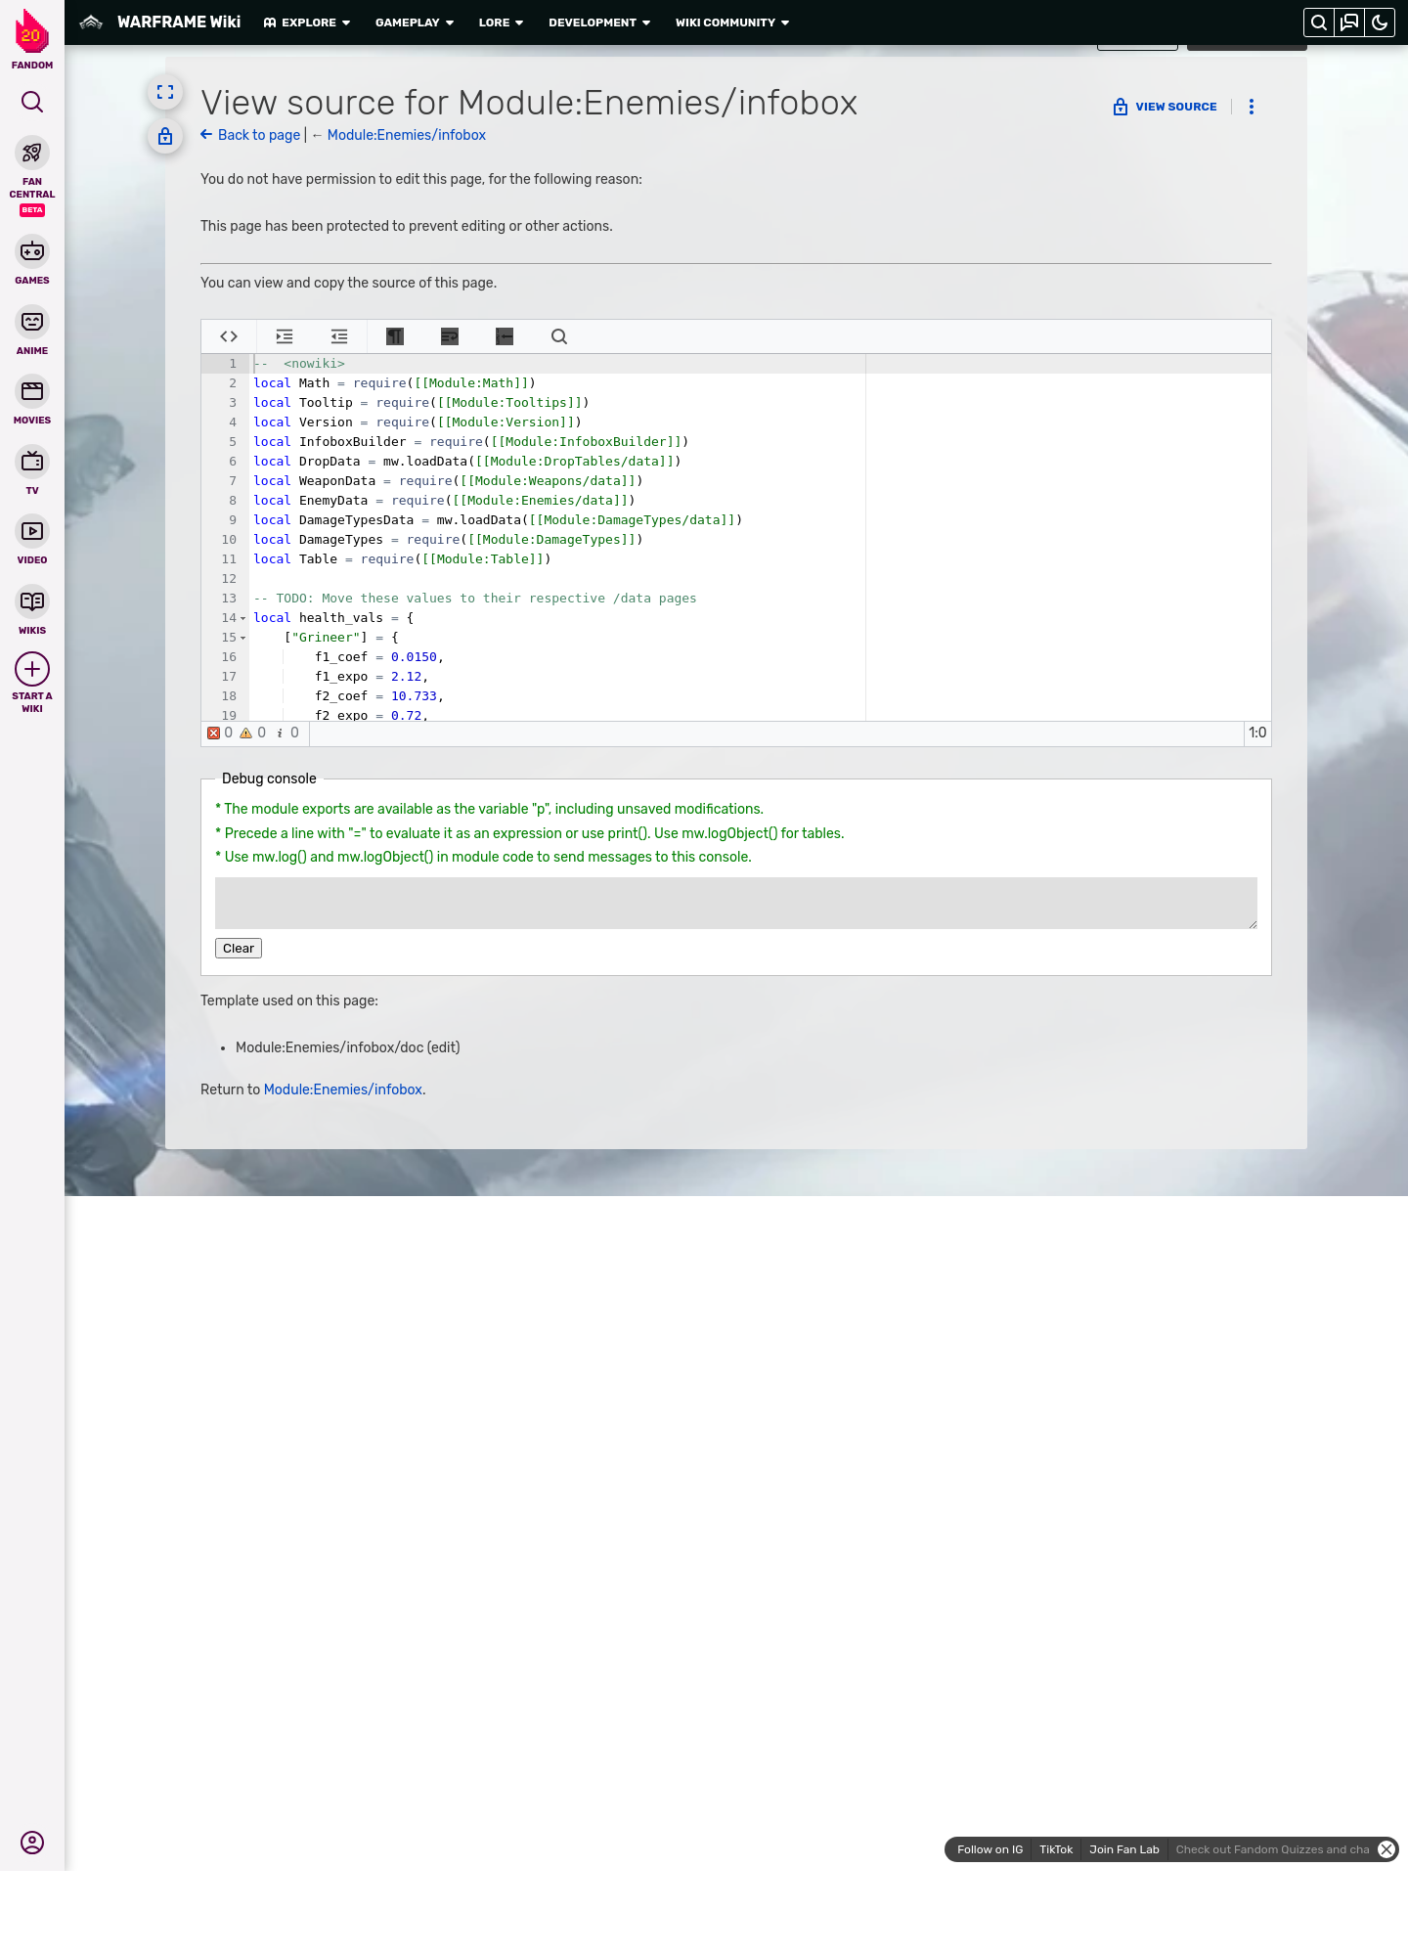Viewport: 1408px width, 1956px height.
Task: Click the Join Fan Lab link
Action: pos(1124,1849)
